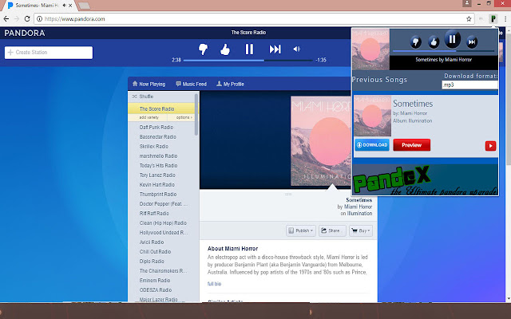
Task: Select Chill Out Radio station
Action: pyautogui.click(x=155, y=252)
